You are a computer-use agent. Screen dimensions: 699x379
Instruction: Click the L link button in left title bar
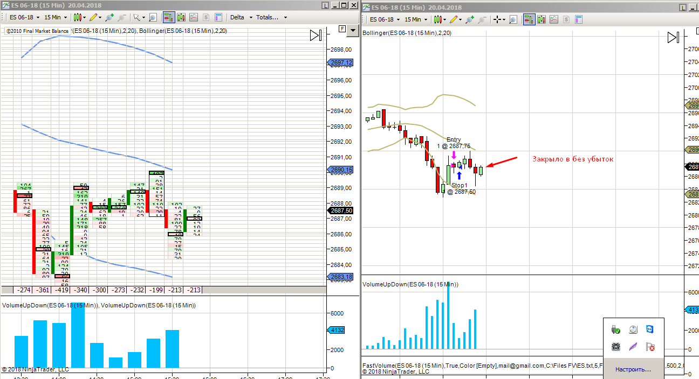(x=326, y=5)
